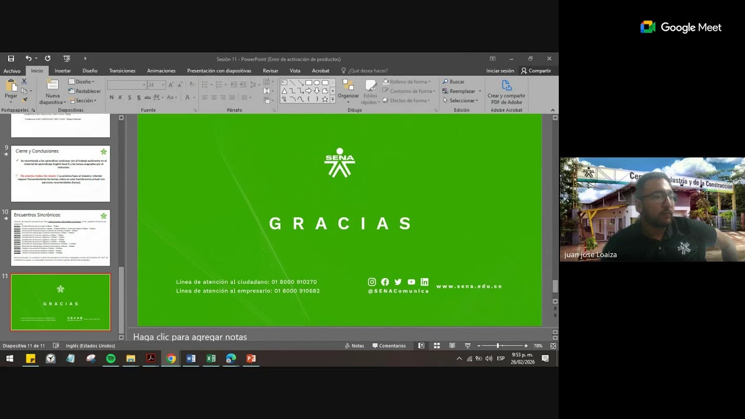Open spell check icon in status bar

pos(56,346)
